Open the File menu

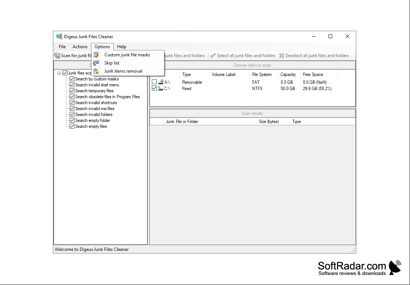pos(62,47)
